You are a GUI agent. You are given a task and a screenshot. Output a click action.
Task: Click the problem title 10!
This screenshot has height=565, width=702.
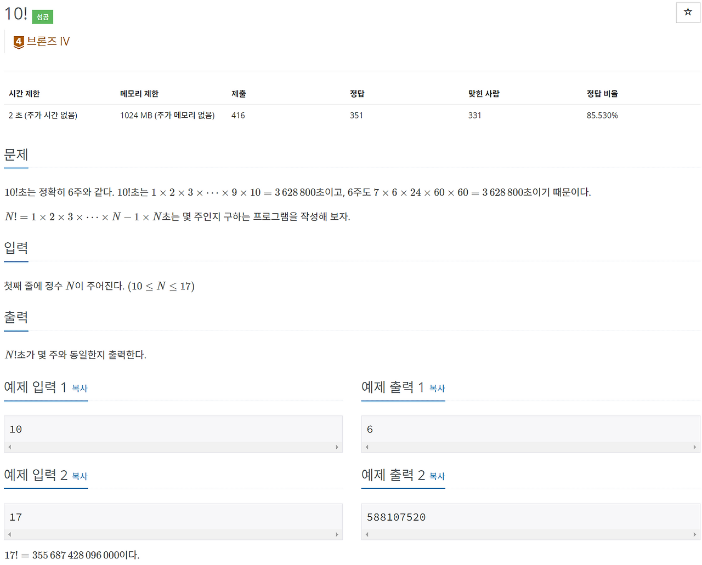[15, 14]
